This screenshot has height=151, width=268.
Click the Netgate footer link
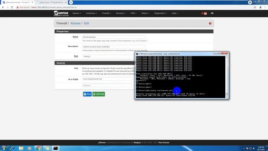click(137, 143)
